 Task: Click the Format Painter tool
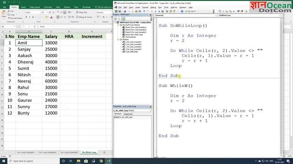click(15, 18)
